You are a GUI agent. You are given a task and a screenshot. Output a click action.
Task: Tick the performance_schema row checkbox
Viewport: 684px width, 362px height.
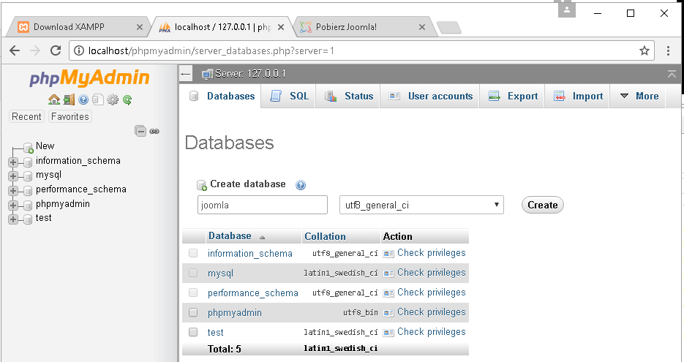193,293
